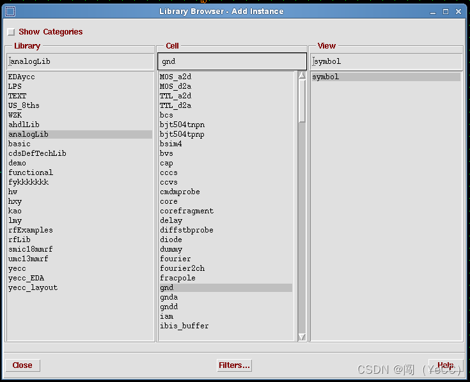Screen dimensions: 470x382
Task: Select the fykkkkkkk library
Action: click(29, 182)
